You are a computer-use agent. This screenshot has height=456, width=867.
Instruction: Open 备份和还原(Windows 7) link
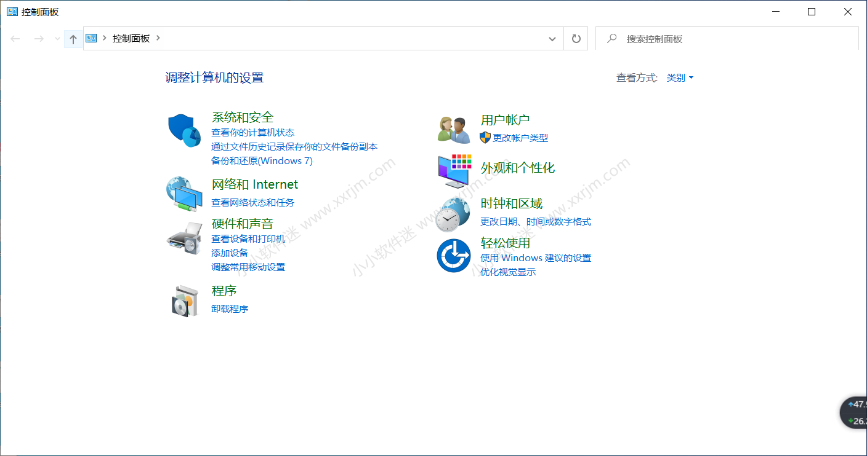pos(262,160)
